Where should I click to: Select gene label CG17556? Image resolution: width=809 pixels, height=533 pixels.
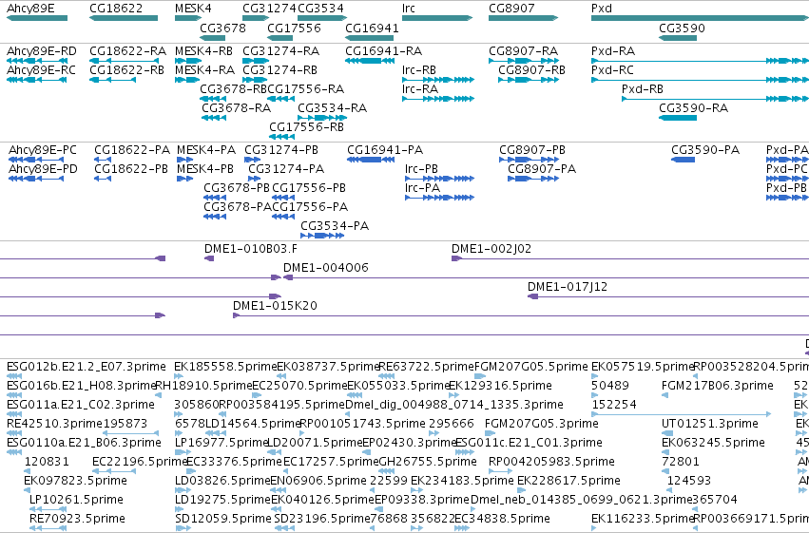[294, 28]
